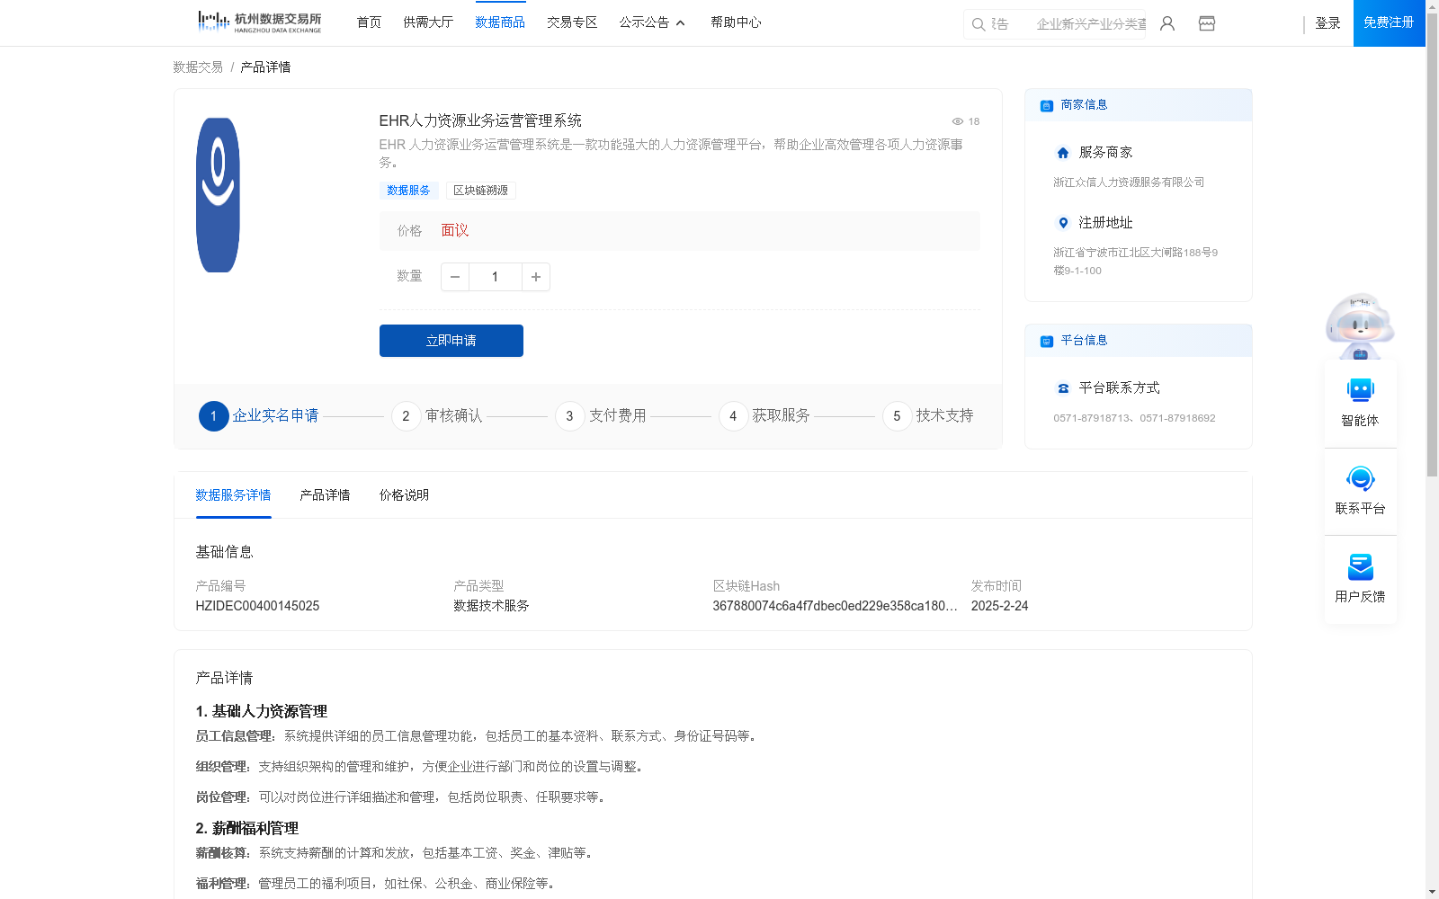
Task: Click the search magnifier icon
Action: pos(979,24)
